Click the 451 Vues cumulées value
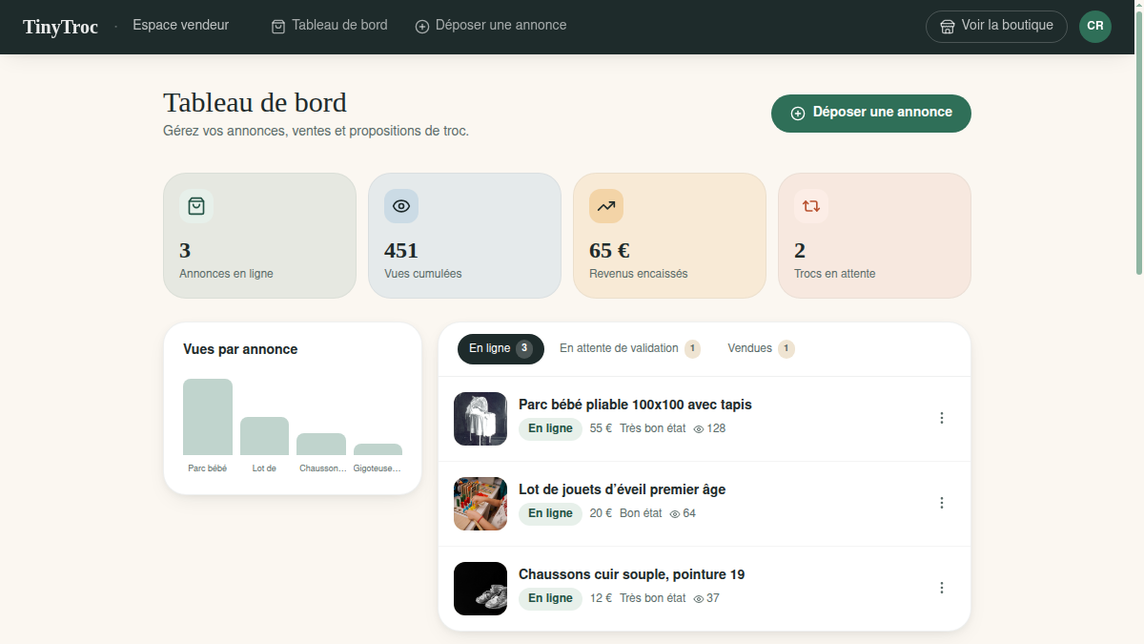This screenshot has width=1144, height=644. pos(401,251)
